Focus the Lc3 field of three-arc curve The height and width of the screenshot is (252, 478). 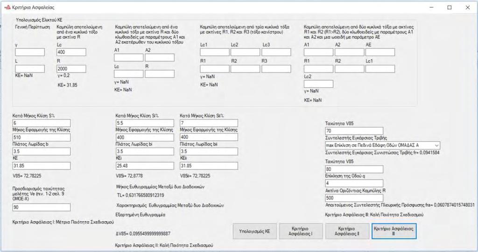pos(276,52)
